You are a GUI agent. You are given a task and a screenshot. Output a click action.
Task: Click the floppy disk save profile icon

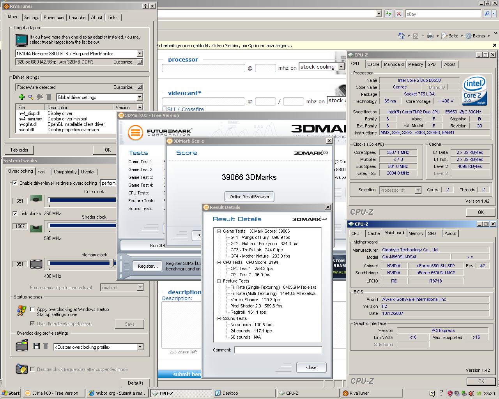click(37, 346)
